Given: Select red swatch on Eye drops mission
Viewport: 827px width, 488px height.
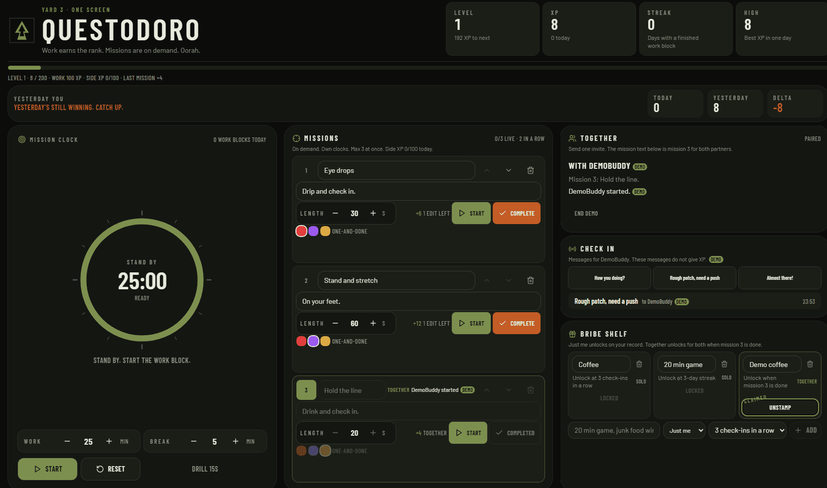Looking at the screenshot, I should [301, 231].
